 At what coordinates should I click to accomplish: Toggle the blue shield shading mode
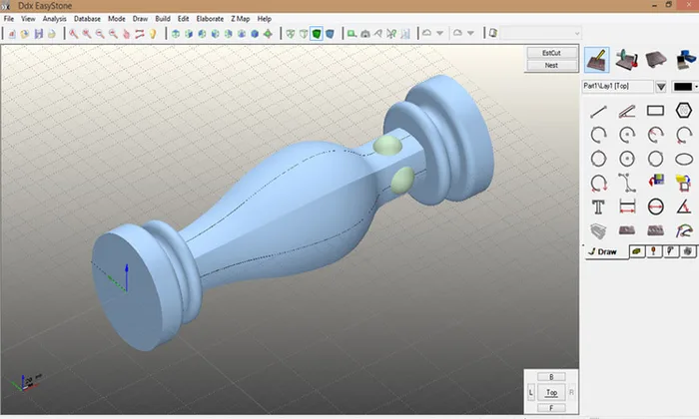click(x=330, y=33)
